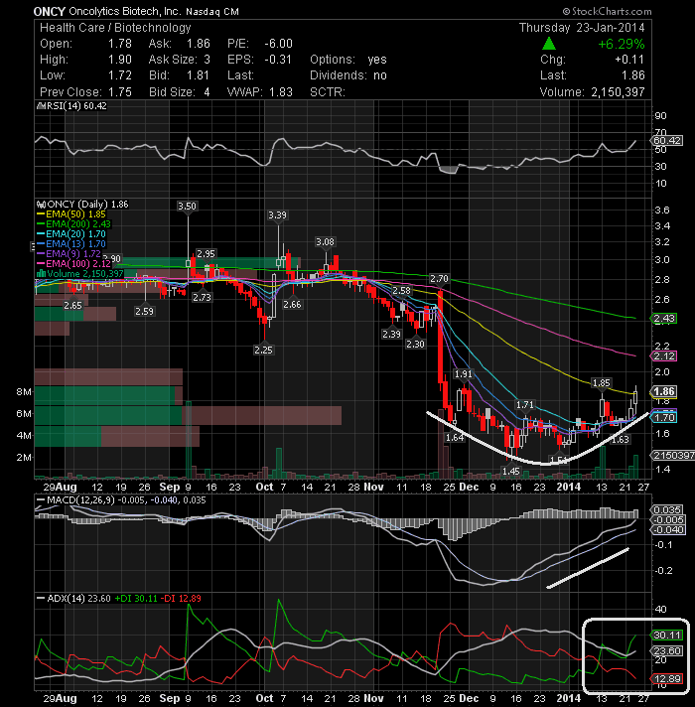Click the Prev Close value 1.75
The height and width of the screenshot is (707, 695).
[120, 92]
